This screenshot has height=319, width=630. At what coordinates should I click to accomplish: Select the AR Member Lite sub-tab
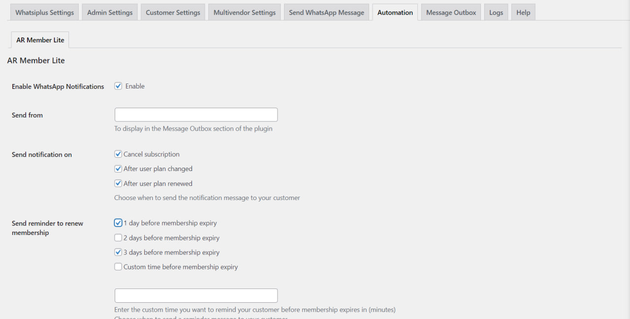pyautogui.click(x=39, y=40)
